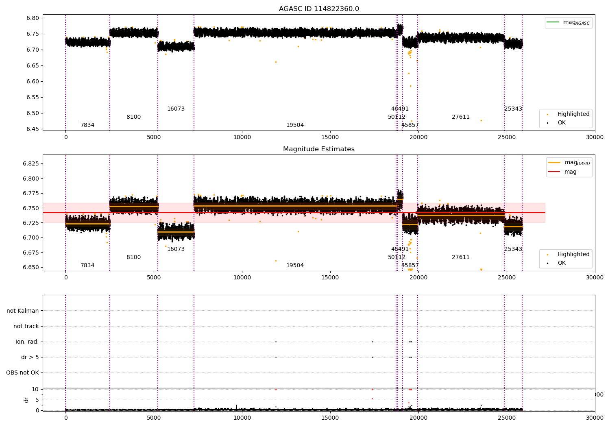
Task: Click the 6.775 y-axis tick label
Action: [x=31, y=194]
